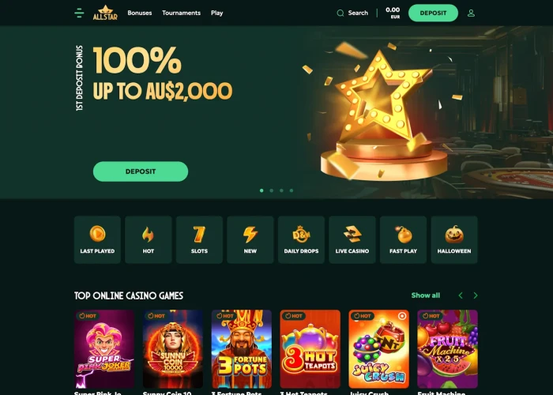Open the Halloween pumpkin category
Screen dimensions: 553x395
coord(454,240)
